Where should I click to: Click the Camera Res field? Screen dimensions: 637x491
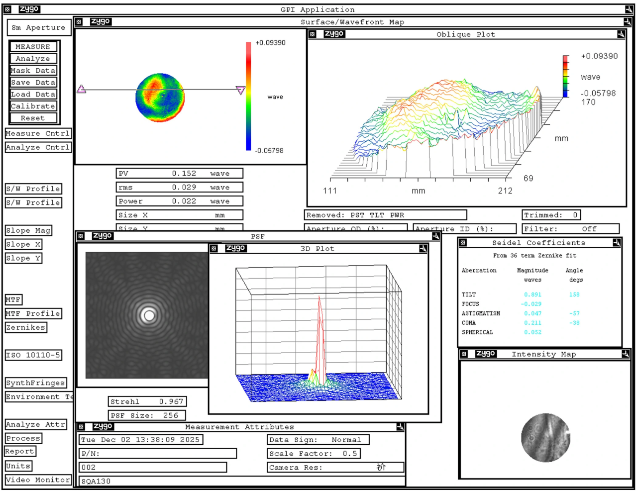(335, 468)
